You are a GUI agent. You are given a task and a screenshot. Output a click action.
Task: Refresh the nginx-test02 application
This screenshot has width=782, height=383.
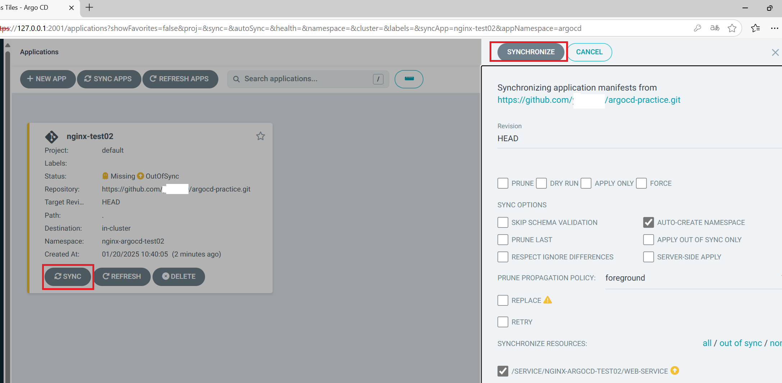click(x=122, y=277)
